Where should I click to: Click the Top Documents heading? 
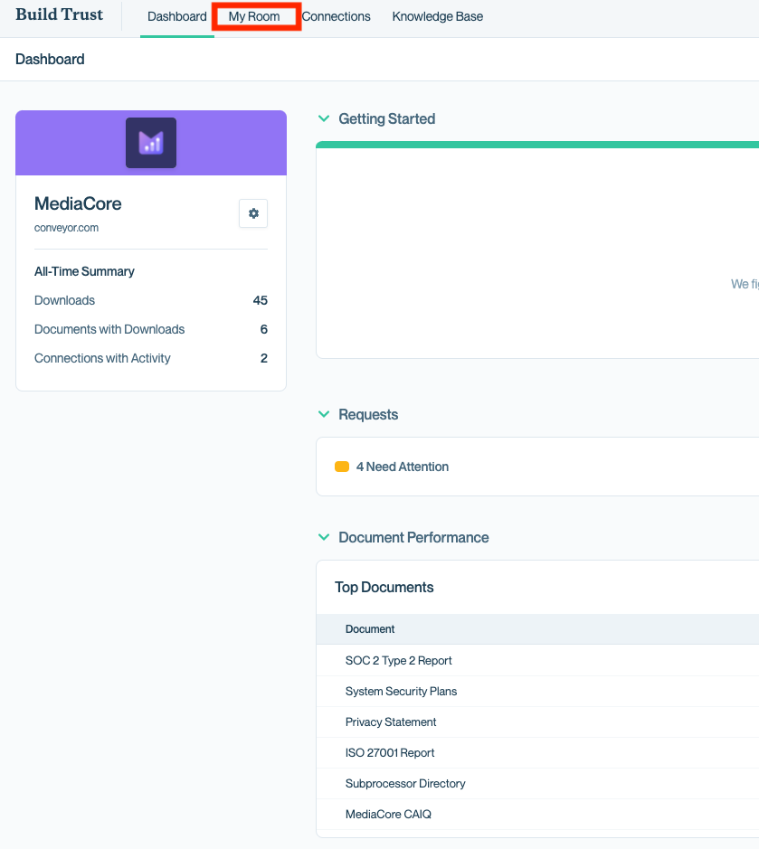click(x=384, y=588)
